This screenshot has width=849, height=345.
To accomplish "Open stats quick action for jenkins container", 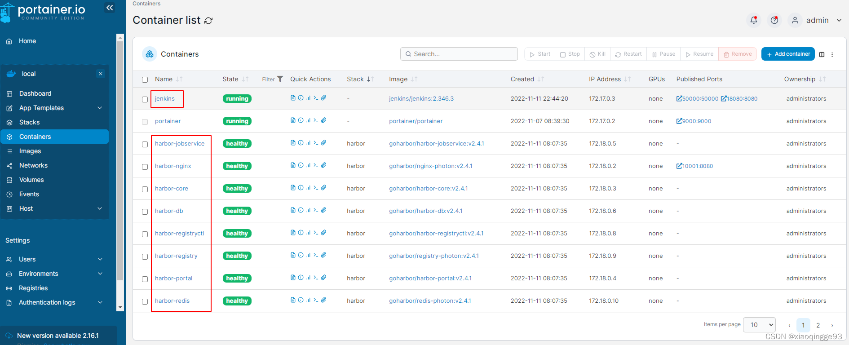I will pos(308,98).
